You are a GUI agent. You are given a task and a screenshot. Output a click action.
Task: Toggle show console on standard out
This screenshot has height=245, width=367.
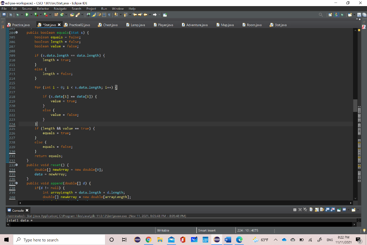pos(327,209)
